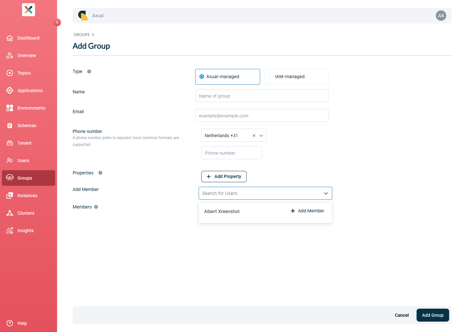Click the Instances stacked squares icon

click(10, 196)
